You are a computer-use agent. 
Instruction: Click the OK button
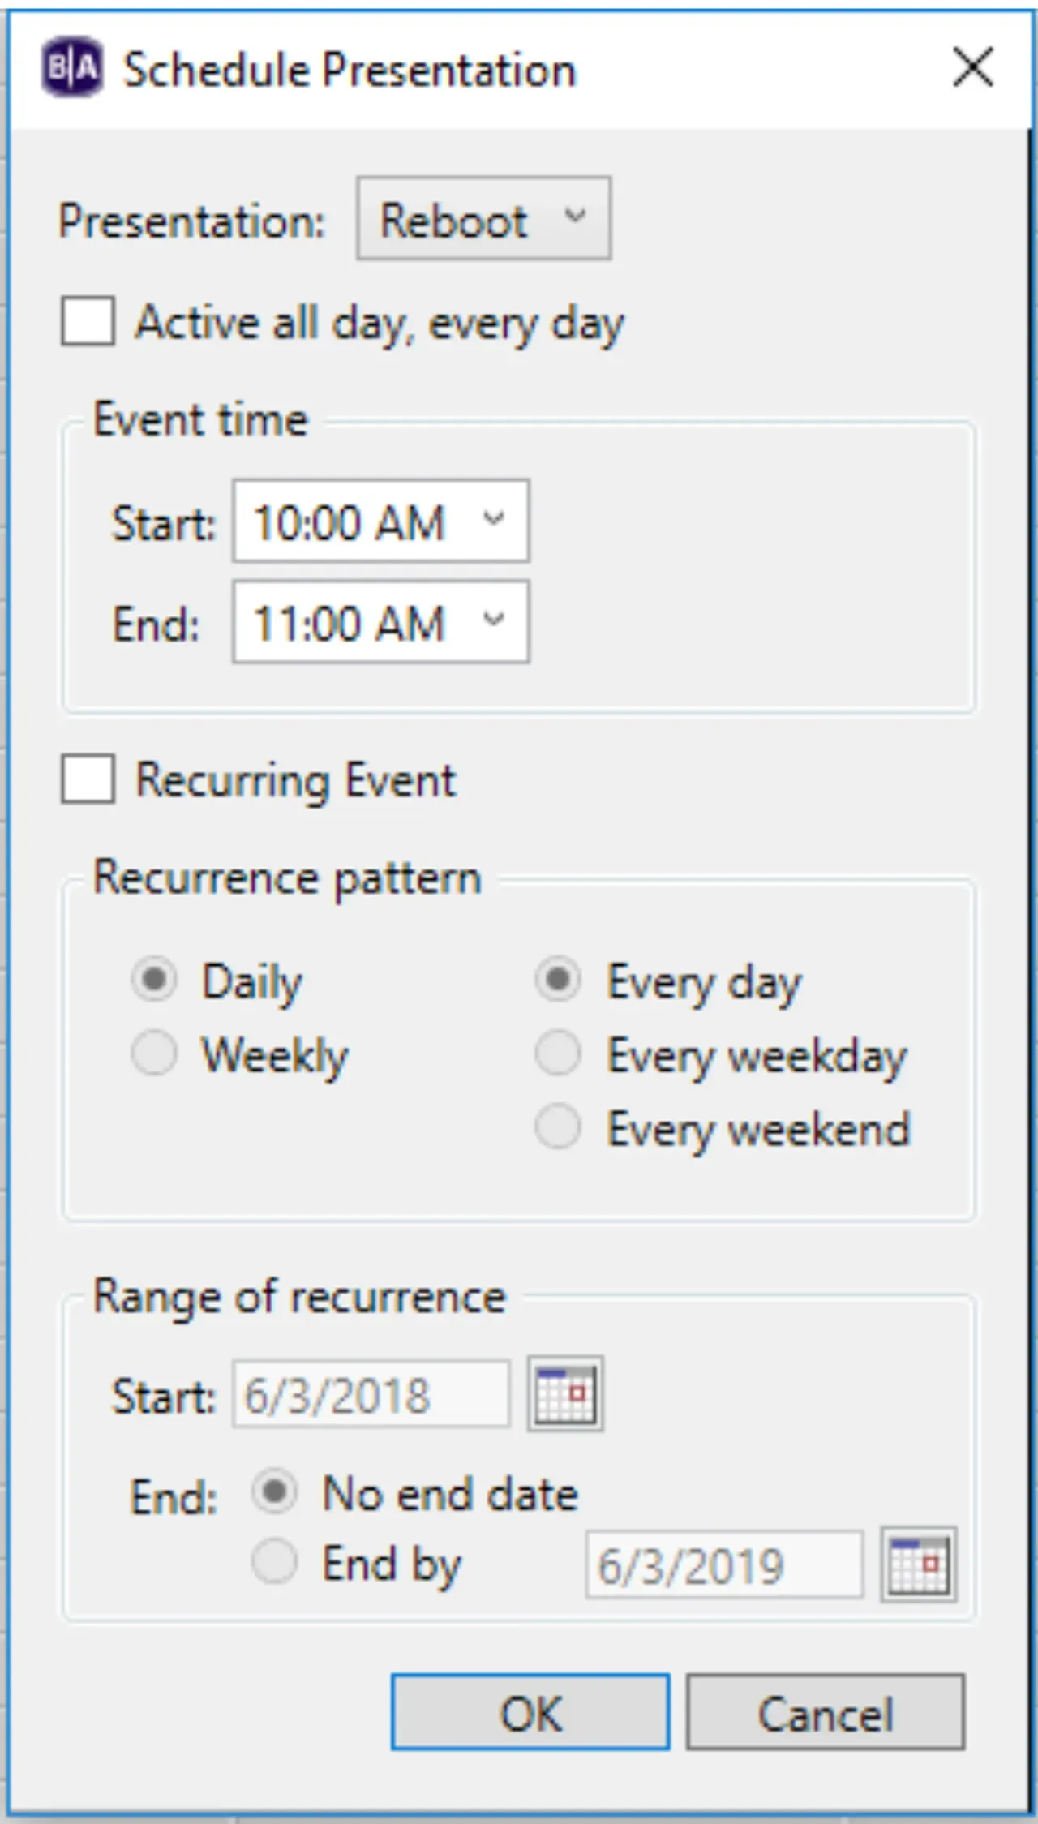(530, 1712)
